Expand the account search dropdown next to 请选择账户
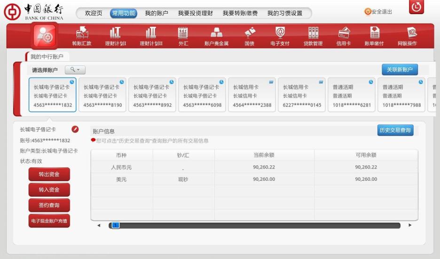Viewport: 440px width, 259px height. click(75, 70)
